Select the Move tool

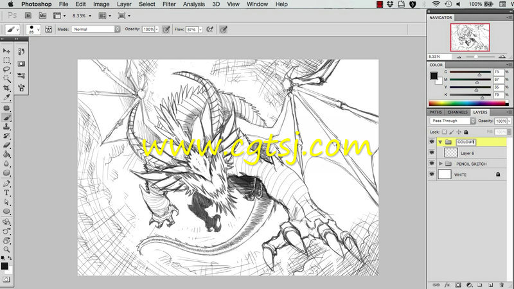click(x=6, y=51)
